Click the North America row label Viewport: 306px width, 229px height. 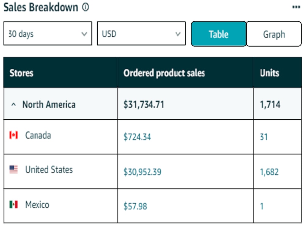coord(49,104)
